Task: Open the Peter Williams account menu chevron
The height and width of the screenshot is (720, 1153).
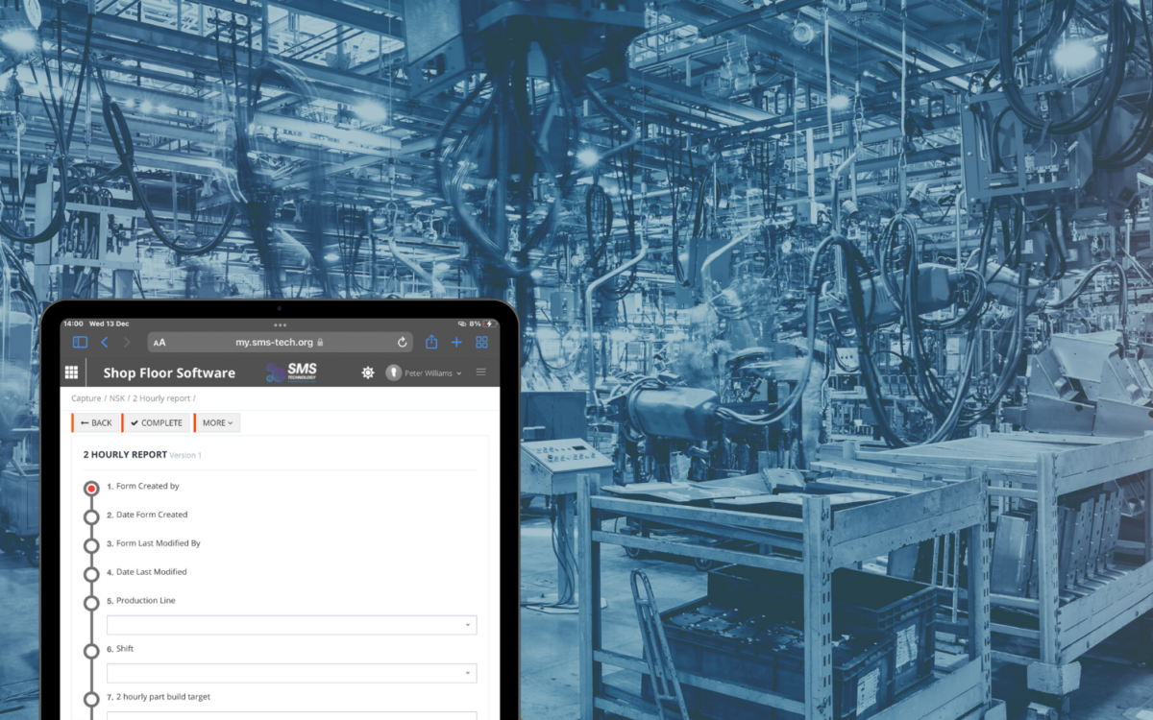Action: click(x=458, y=373)
